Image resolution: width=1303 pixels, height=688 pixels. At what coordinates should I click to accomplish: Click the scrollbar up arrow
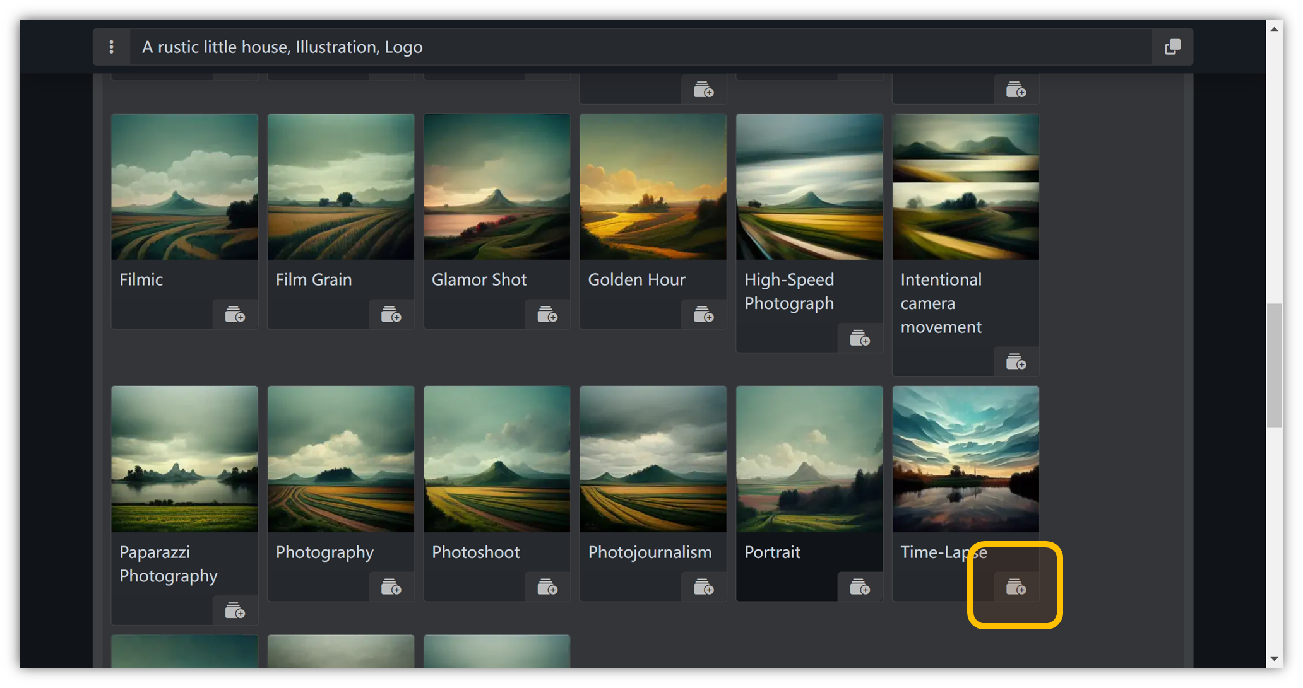pyautogui.click(x=1274, y=29)
